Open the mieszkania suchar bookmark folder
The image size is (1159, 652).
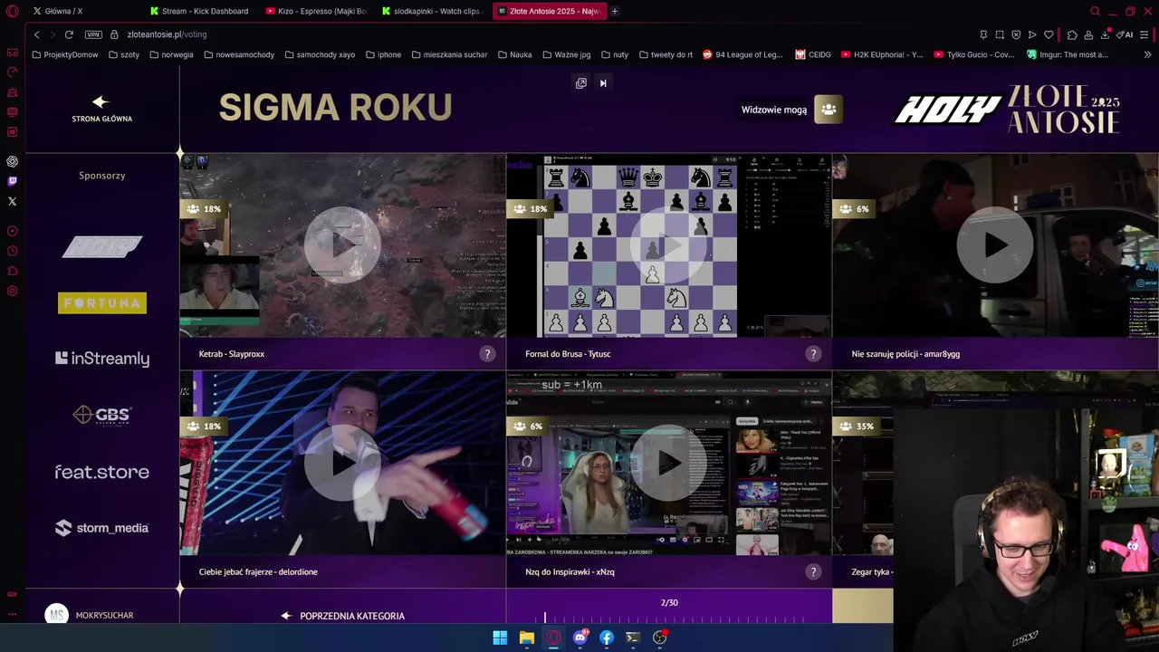449,54
